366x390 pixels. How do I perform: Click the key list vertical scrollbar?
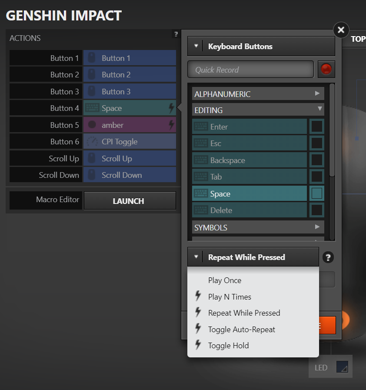click(332, 130)
